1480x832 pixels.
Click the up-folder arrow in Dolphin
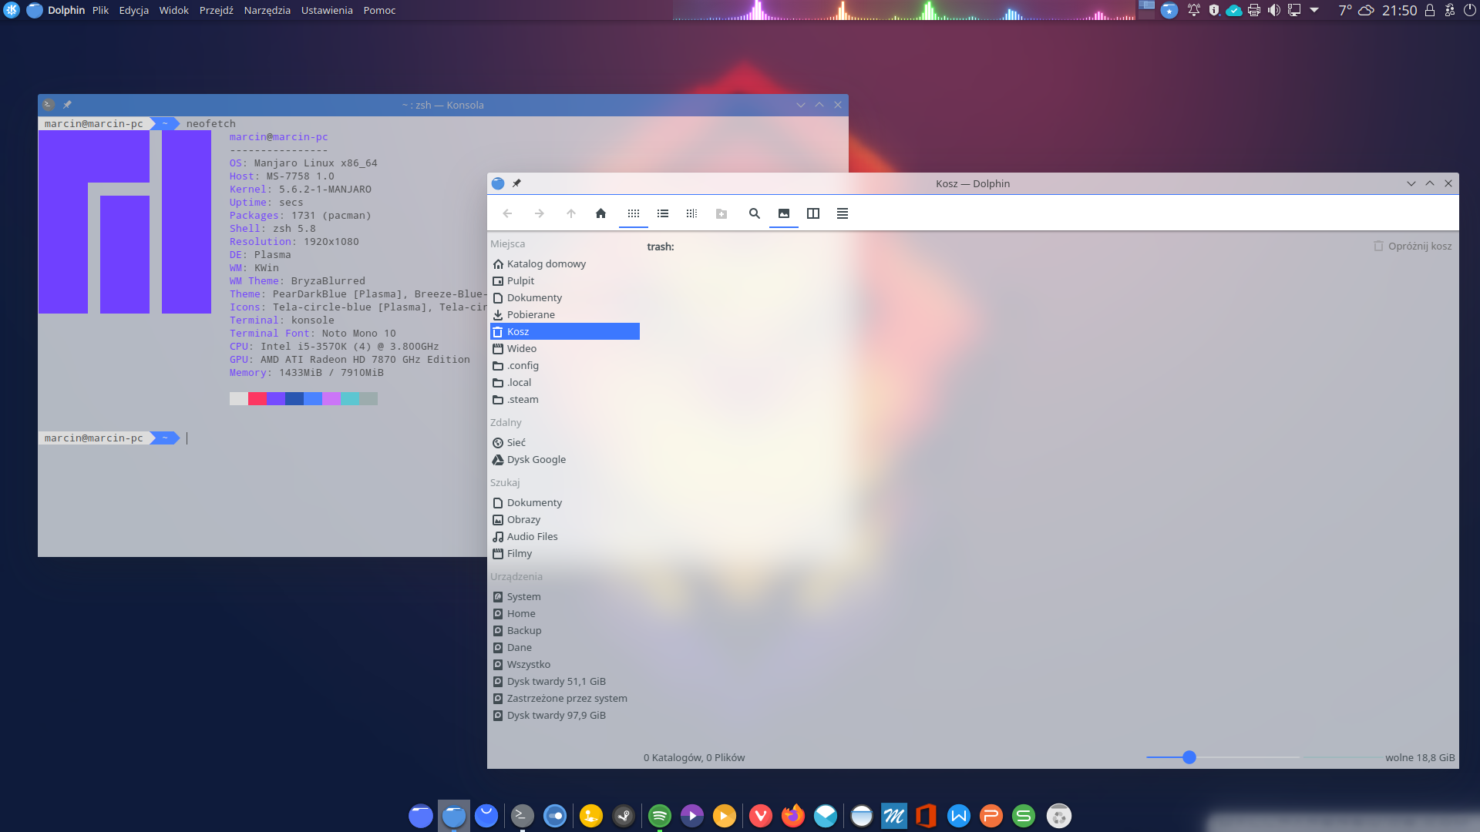(571, 213)
